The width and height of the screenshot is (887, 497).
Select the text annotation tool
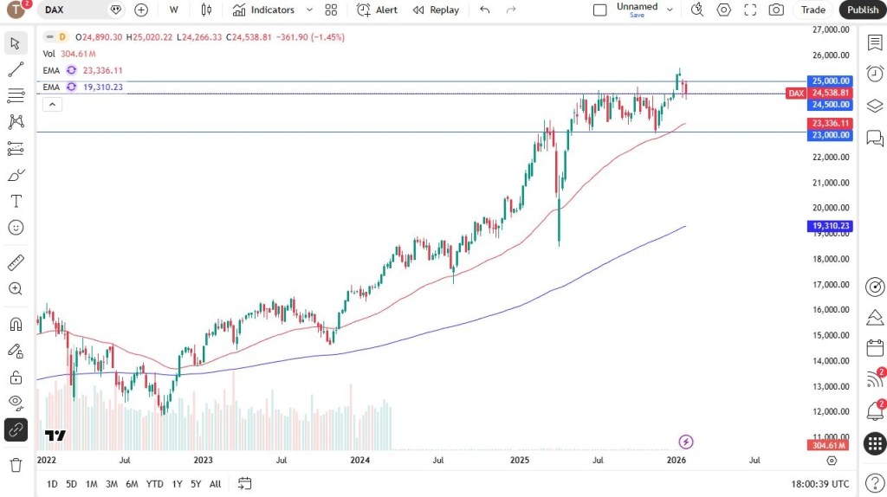16,201
